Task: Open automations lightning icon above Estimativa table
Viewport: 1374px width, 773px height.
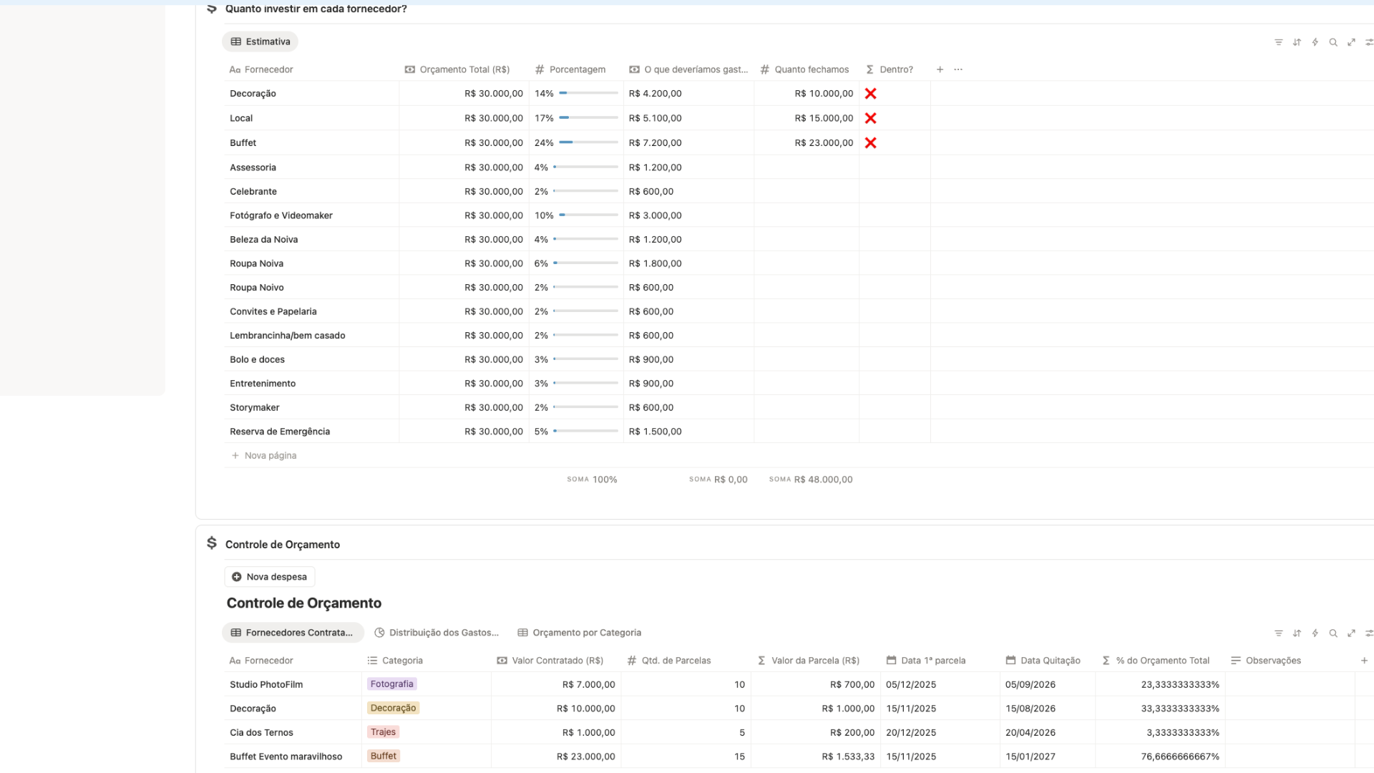Action: coord(1315,42)
